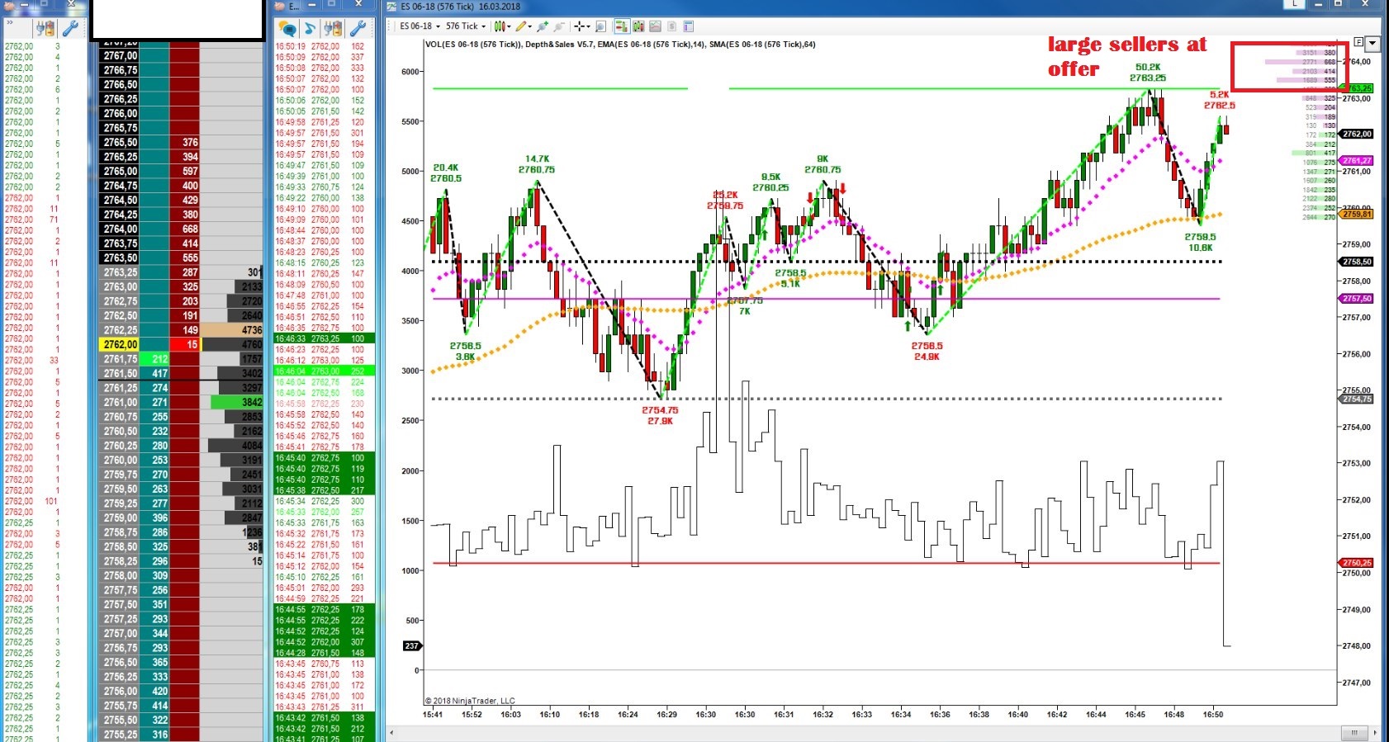Click the 2754,75 grey level marker
Viewport: 1389px width, 742px height.
[1357, 399]
